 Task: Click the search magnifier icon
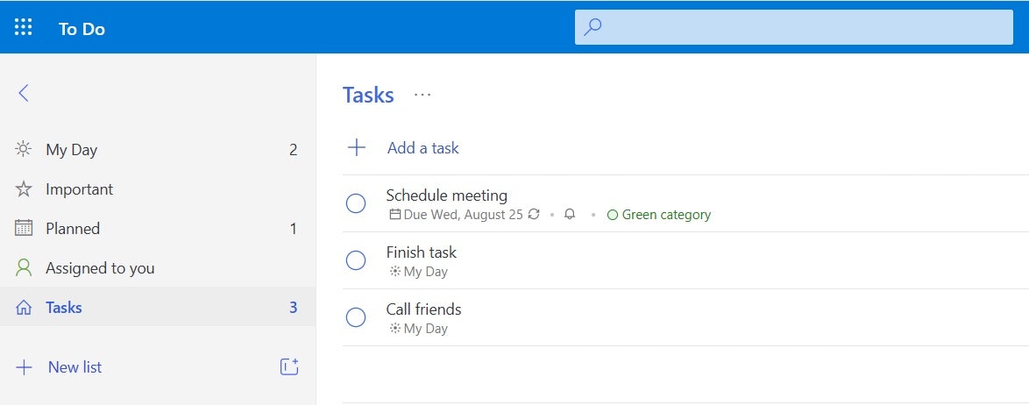[593, 27]
